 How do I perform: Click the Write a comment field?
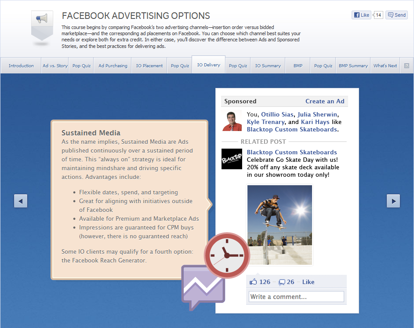[x=296, y=297]
